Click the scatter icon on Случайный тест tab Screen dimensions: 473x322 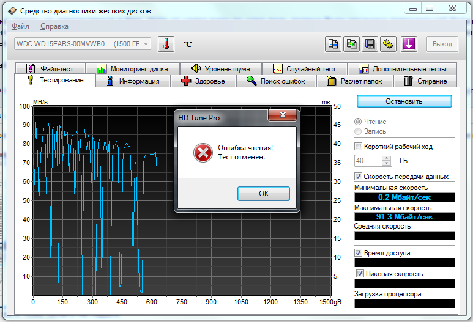coord(278,68)
